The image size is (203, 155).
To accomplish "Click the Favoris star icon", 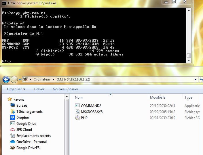I will (10, 99).
